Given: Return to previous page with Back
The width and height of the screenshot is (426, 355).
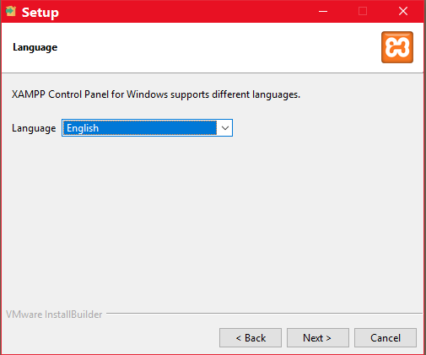Looking at the screenshot, I should click(x=251, y=337).
